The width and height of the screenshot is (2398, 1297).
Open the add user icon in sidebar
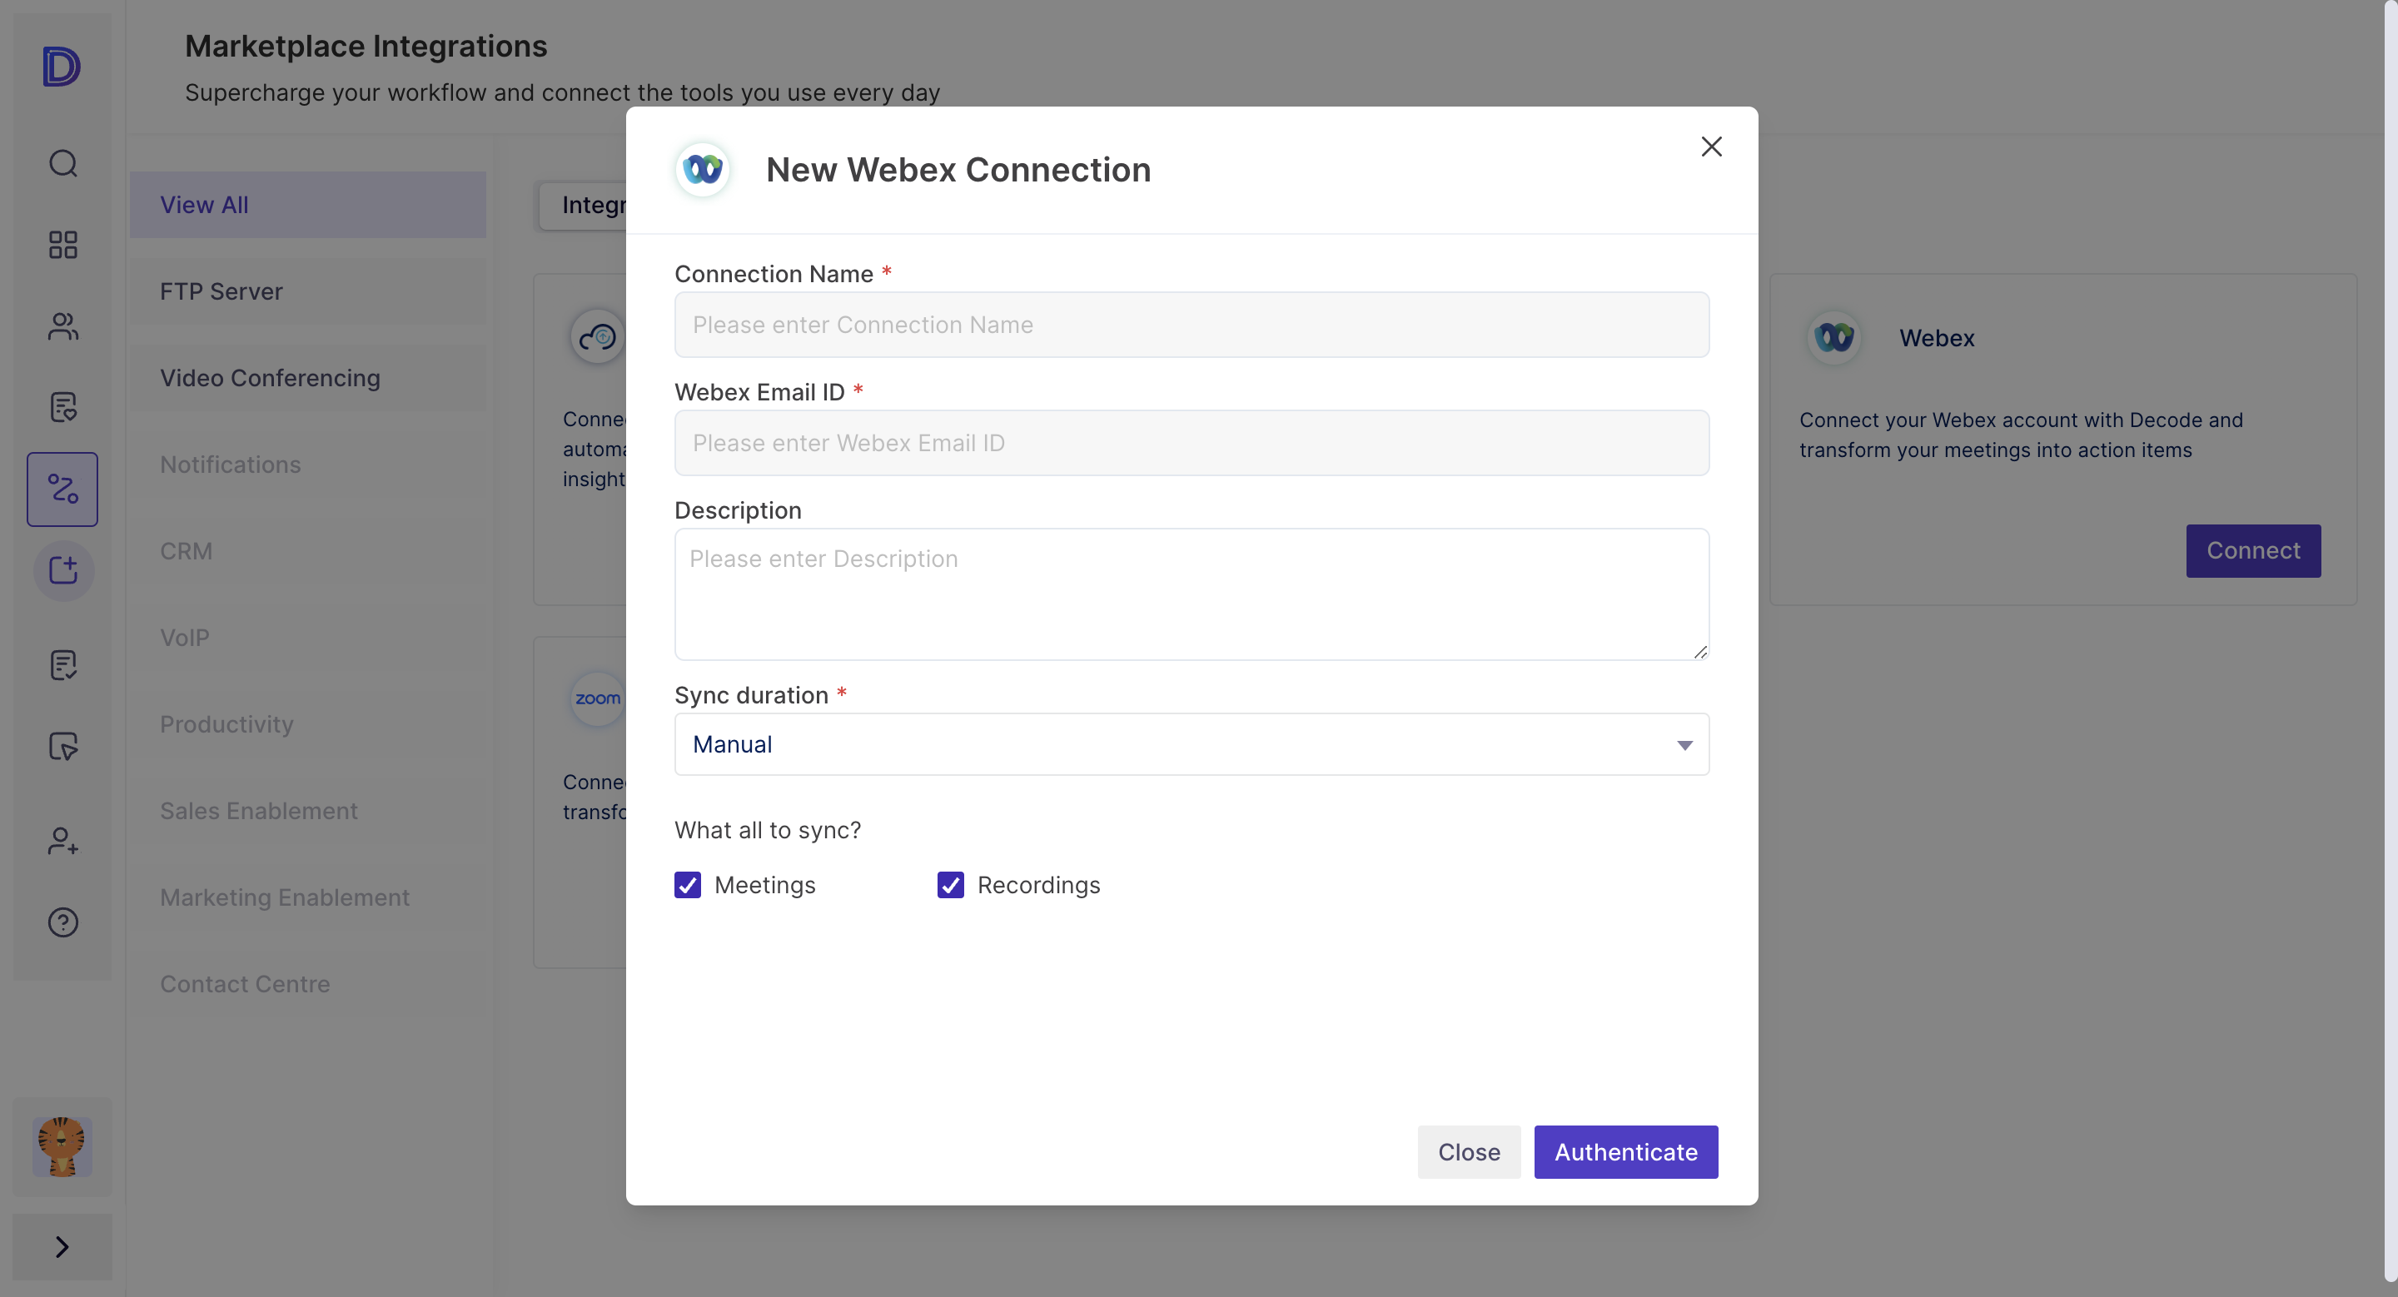62,841
